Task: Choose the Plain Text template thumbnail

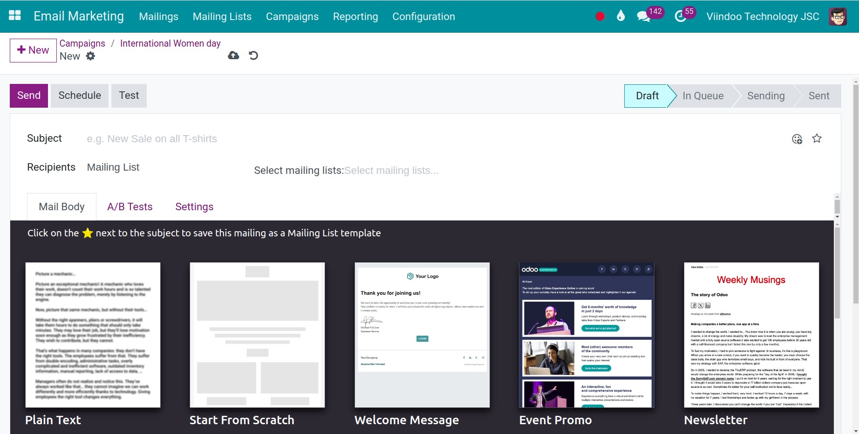Action: click(93, 335)
